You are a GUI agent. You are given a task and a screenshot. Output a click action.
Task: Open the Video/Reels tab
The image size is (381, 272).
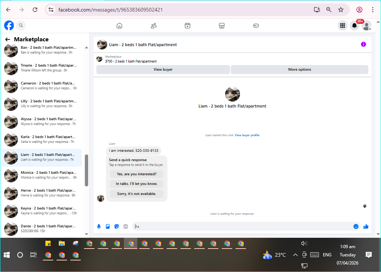tap(188, 26)
